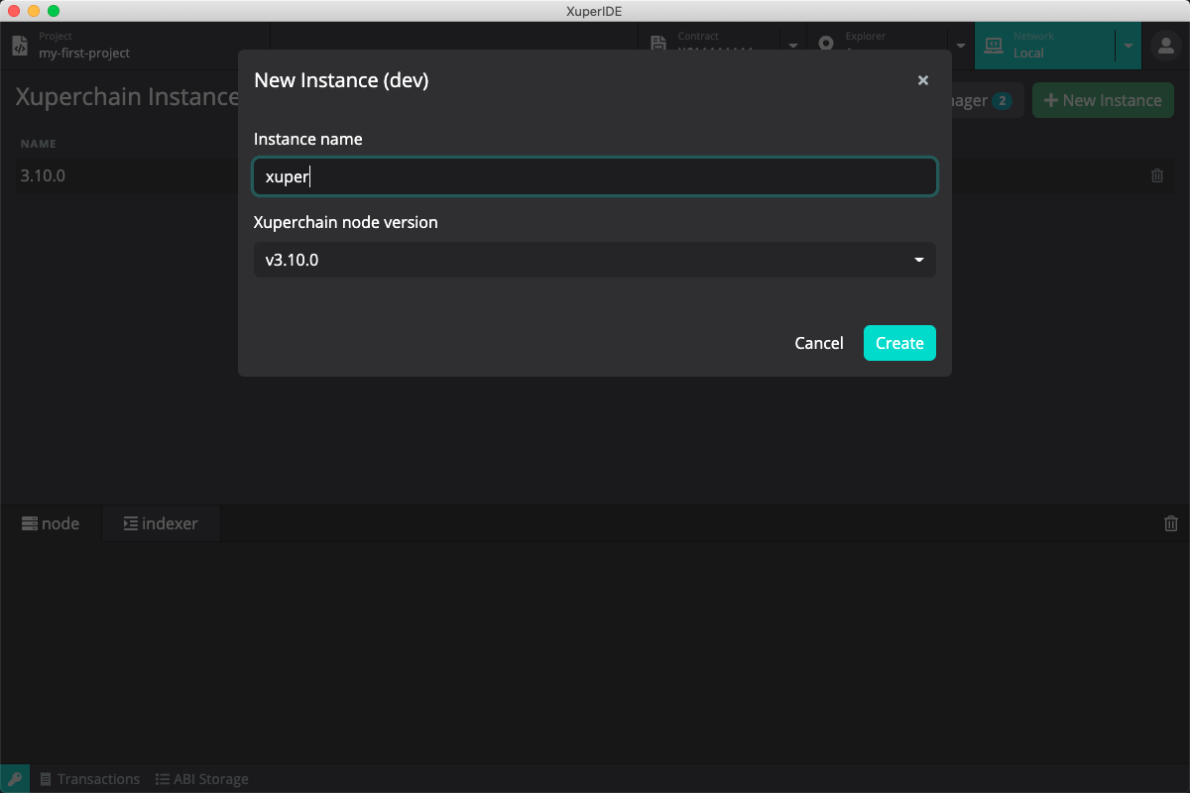Clear the node log with trash icon
The height and width of the screenshot is (793, 1190).
(x=1171, y=523)
